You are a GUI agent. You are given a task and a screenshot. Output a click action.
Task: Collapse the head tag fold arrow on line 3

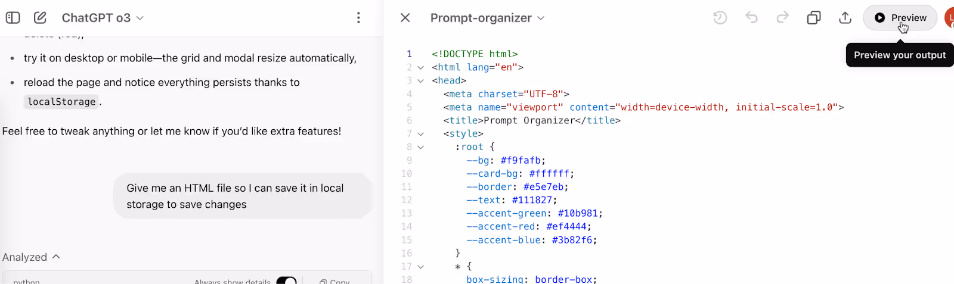pyautogui.click(x=421, y=80)
